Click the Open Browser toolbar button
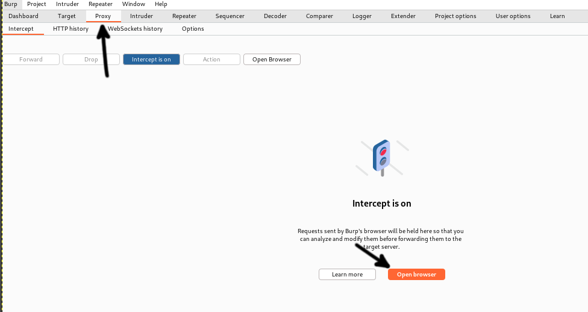The width and height of the screenshot is (588, 312). click(272, 59)
